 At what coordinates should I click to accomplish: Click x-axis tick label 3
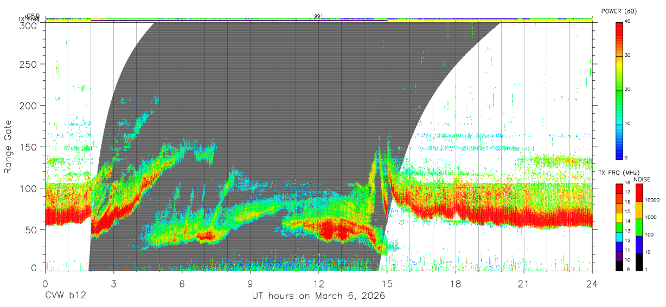point(113,284)
